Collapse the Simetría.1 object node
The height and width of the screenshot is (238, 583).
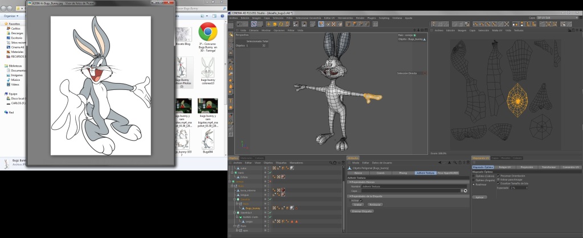(235, 213)
